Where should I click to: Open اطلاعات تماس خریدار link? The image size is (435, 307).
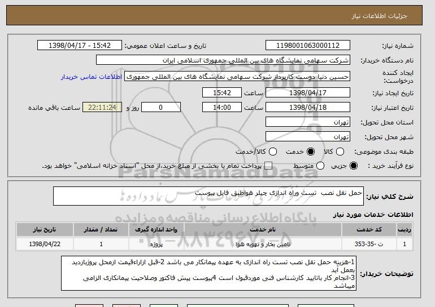point(92,77)
